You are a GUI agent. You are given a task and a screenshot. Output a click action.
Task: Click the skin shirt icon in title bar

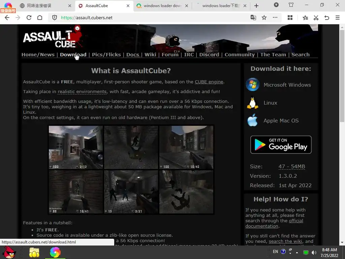[x=291, y=5]
